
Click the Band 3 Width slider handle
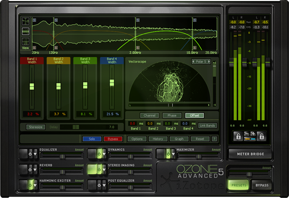tap(85, 86)
